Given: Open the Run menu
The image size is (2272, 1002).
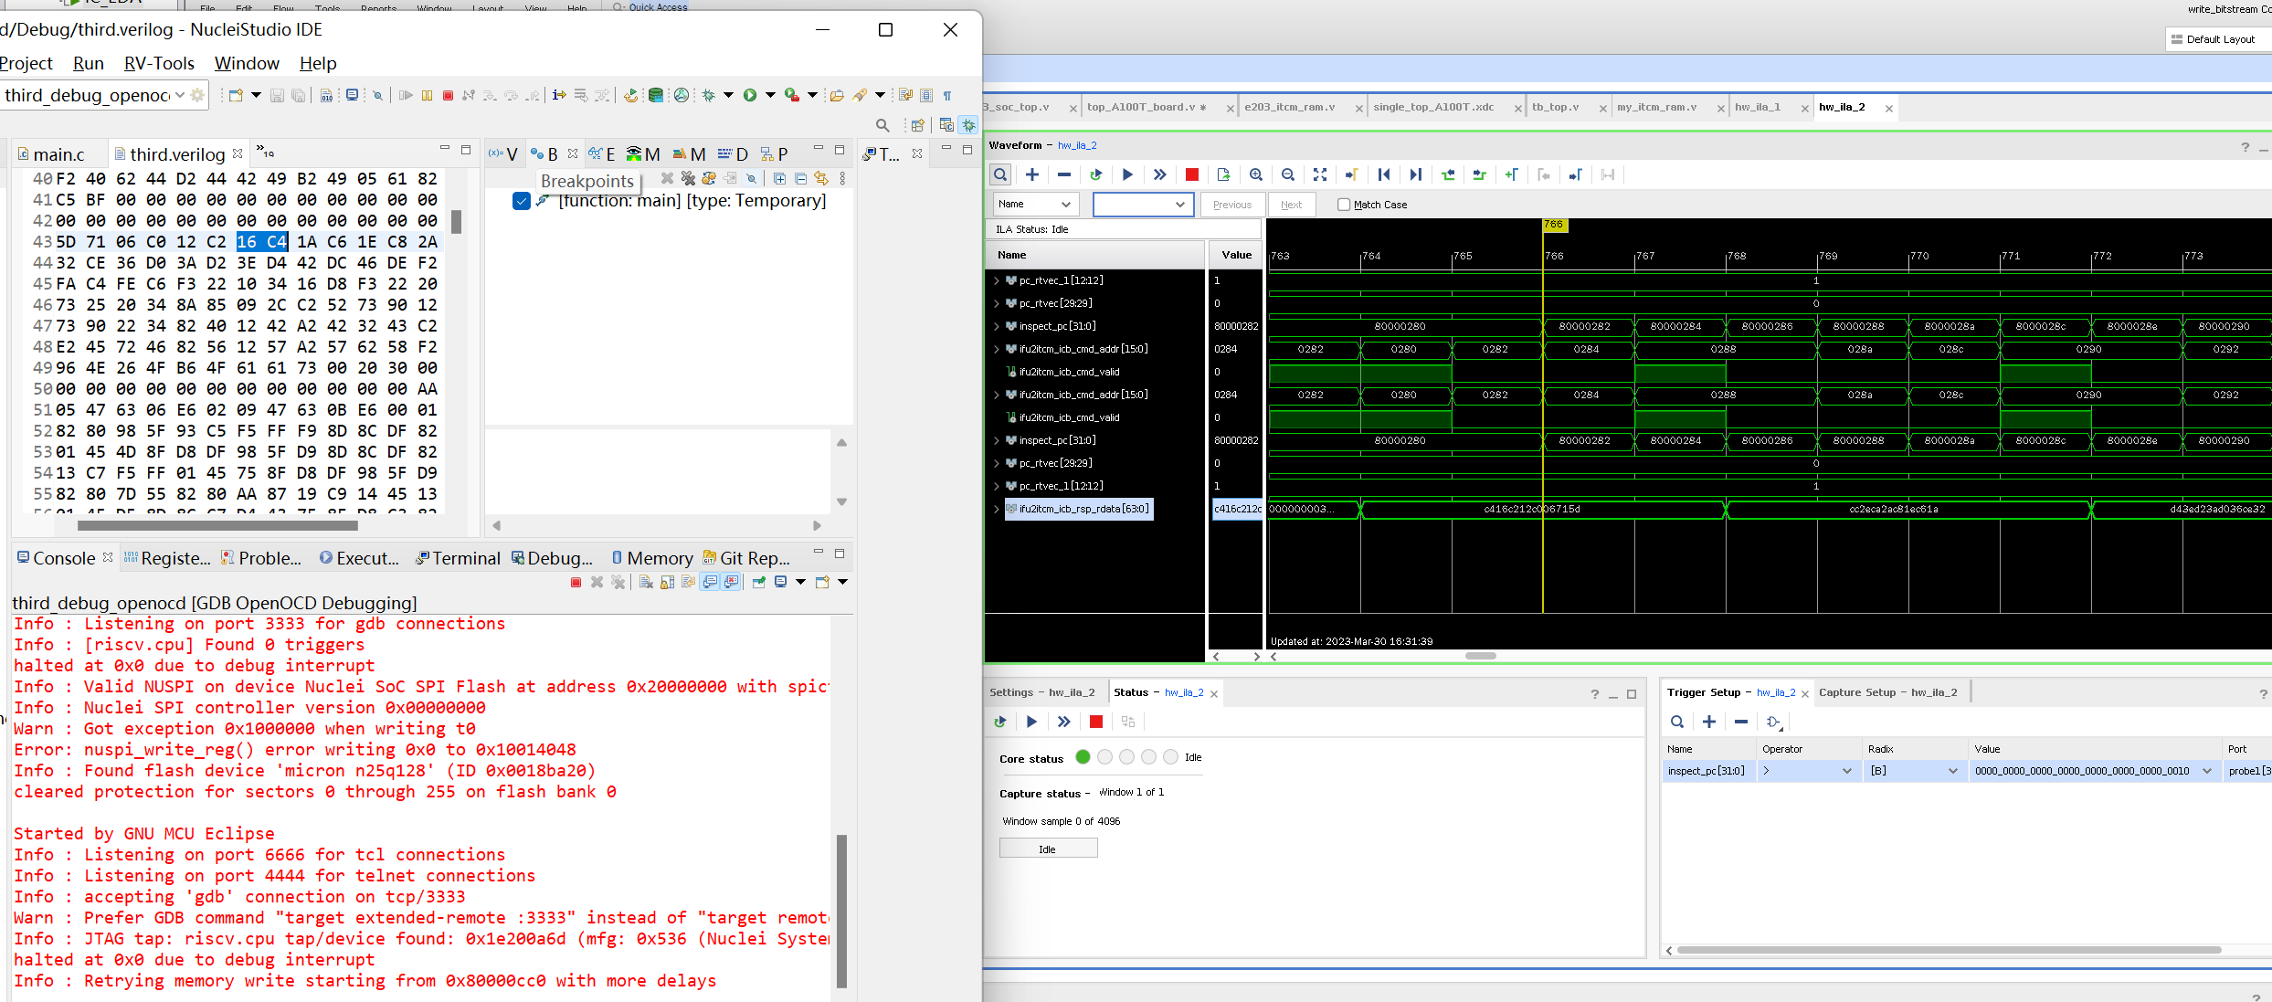Looking at the screenshot, I should tap(89, 63).
